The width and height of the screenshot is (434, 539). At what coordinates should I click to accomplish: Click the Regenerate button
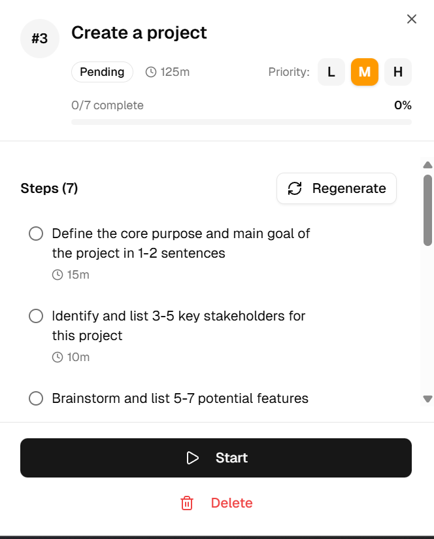pos(336,188)
